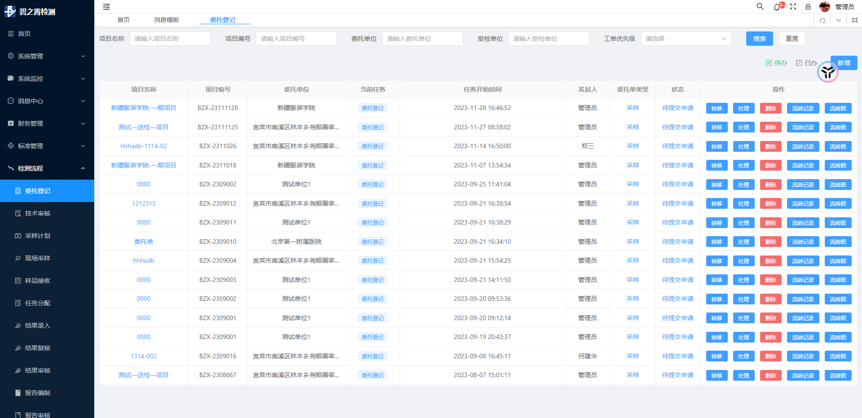Open project link 1212313
This screenshot has height=418, width=862.
pyautogui.click(x=144, y=203)
